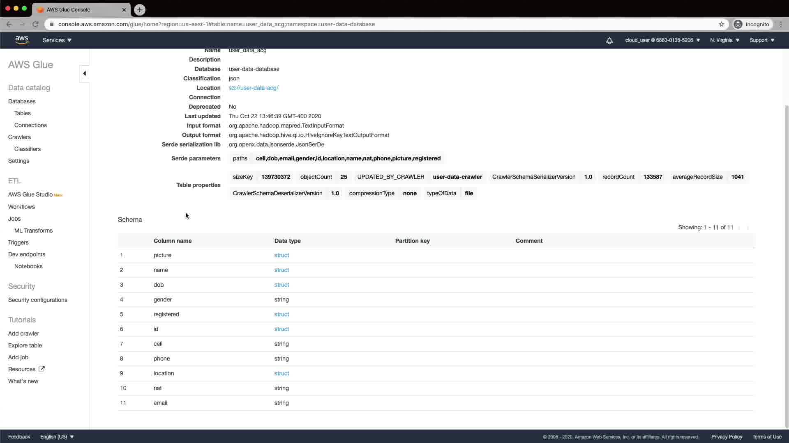This screenshot has height=443, width=789.
Task: Open the s3://user-data-acg/ location link
Action: click(x=254, y=88)
